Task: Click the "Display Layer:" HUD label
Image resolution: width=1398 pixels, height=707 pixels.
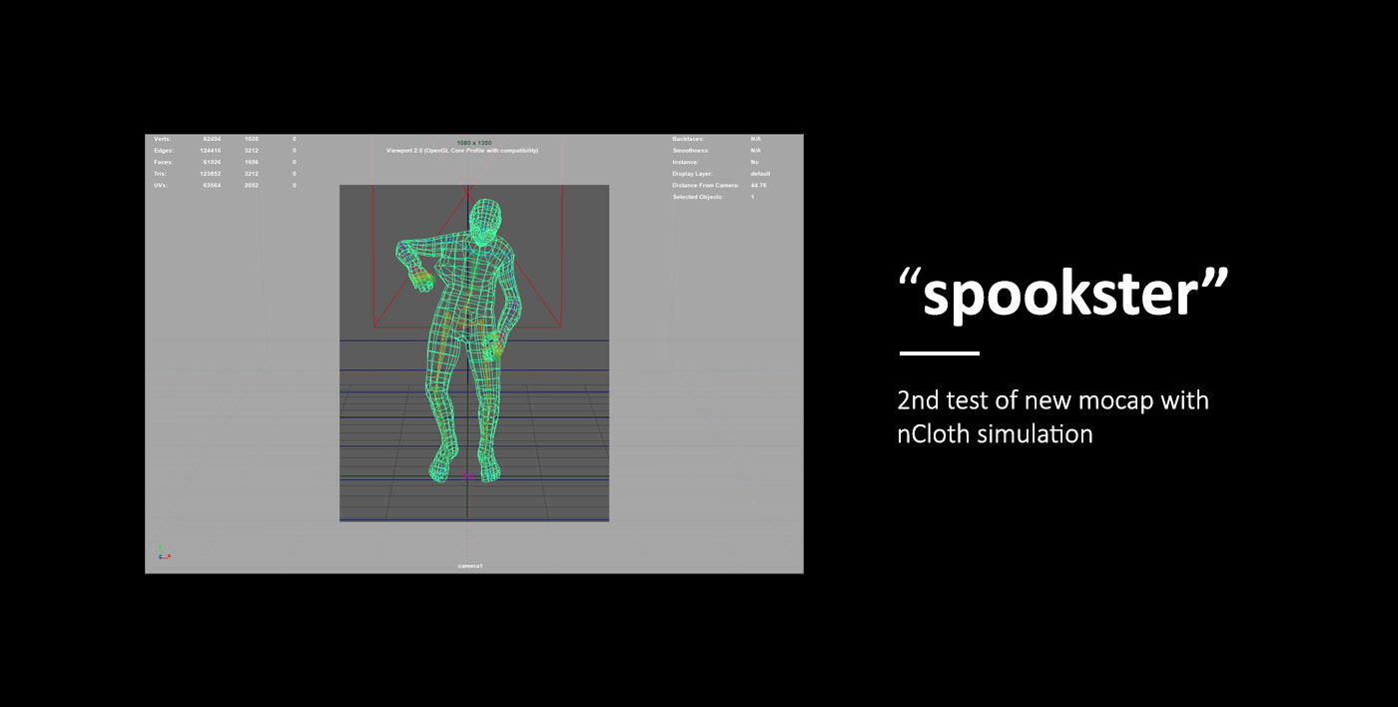Action: 693,174
